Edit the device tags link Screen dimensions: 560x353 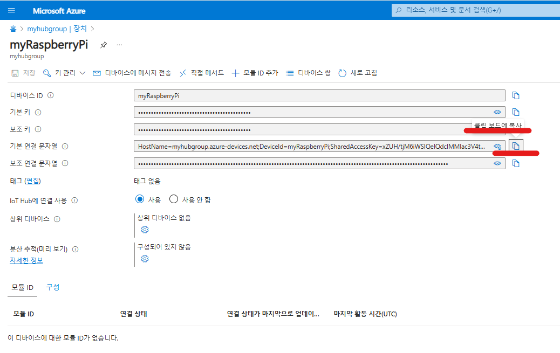coord(33,181)
